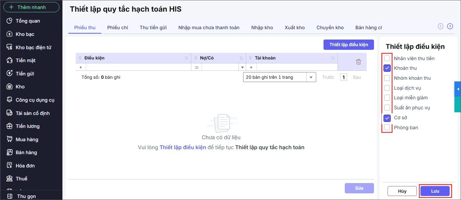This screenshot has width=461, height=200.
Task: Open the Thu tiền gửi tab
Action: tap(153, 28)
